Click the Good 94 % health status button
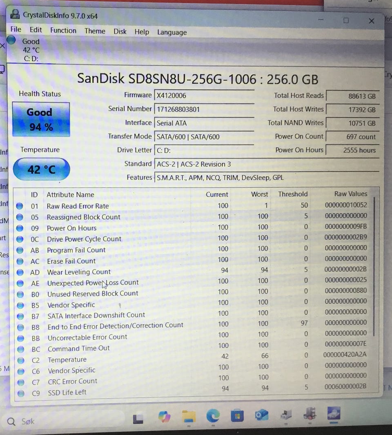Image resolution: width=392 pixels, height=435 pixels. (41, 119)
